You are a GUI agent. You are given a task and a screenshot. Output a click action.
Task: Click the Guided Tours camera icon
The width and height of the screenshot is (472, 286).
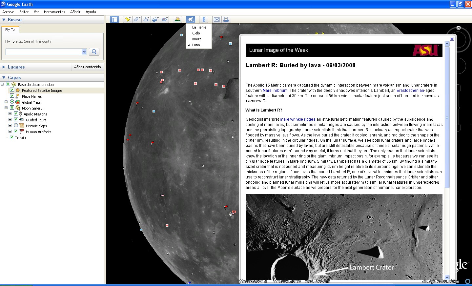[x=22, y=120]
